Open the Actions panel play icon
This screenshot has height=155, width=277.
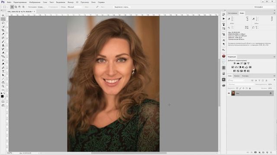coord(224,19)
